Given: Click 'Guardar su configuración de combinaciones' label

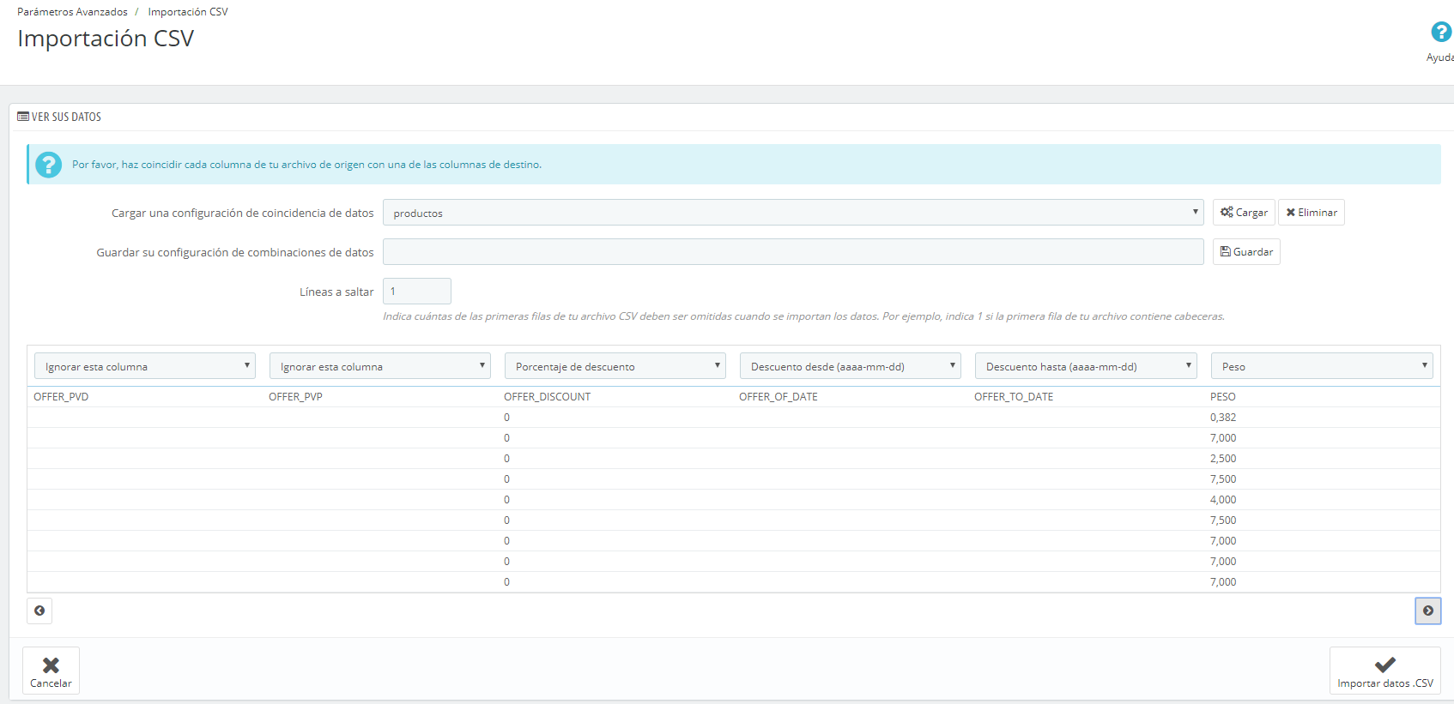Looking at the screenshot, I should pos(235,253).
